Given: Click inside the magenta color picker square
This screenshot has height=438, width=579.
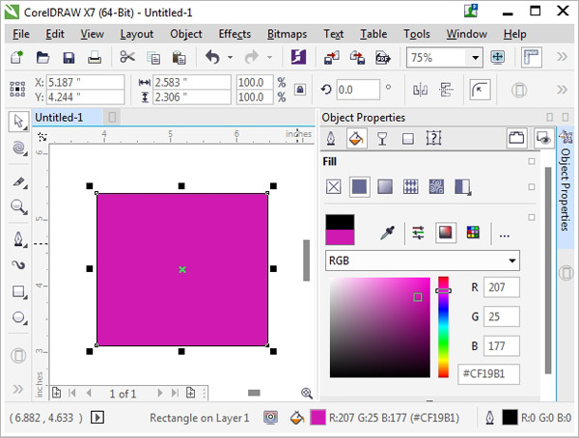Looking at the screenshot, I should 380,328.
